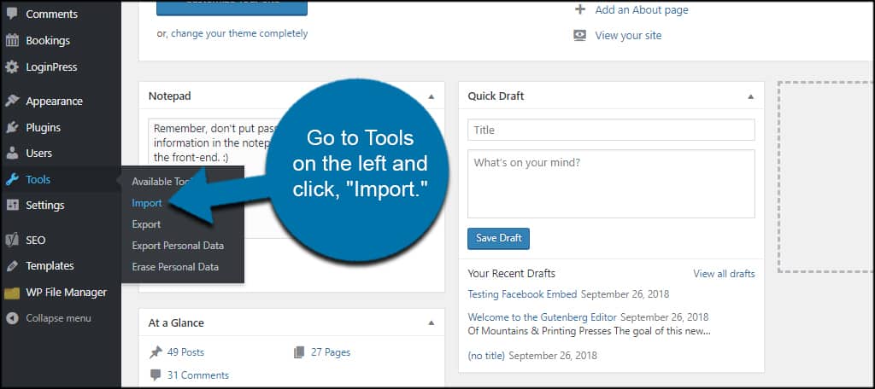Image resolution: width=875 pixels, height=389 pixels.
Task: Click the Add an About page link
Action: tap(642, 10)
